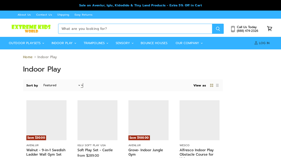Open the Contact Us page
This screenshot has height=158, width=281.
click(44, 15)
